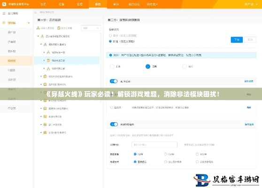Expand the 一部 department tree arrow
This screenshot has height=188, width=262.
(x=44, y=52)
